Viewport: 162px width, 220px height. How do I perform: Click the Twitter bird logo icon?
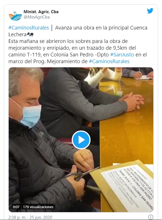tap(150, 11)
